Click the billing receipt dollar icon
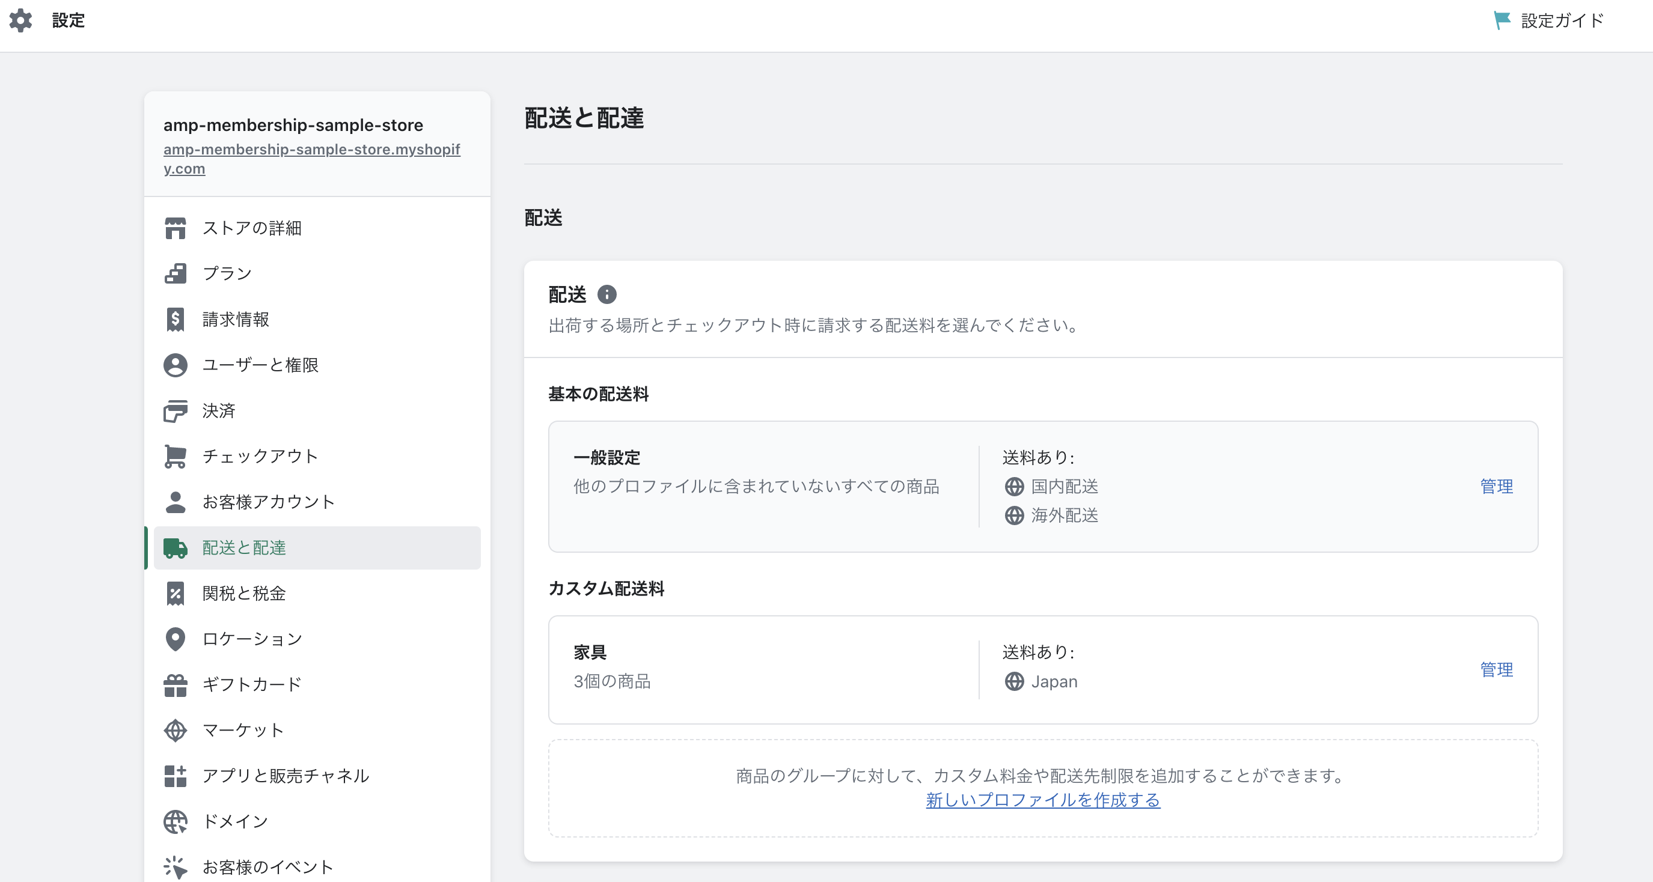 pos(175,319)
